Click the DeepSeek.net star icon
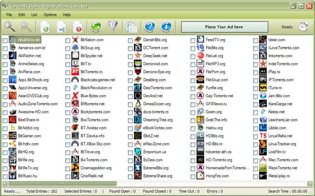The height and width of the screenshot is (196, 315). [x=138, y=56]
